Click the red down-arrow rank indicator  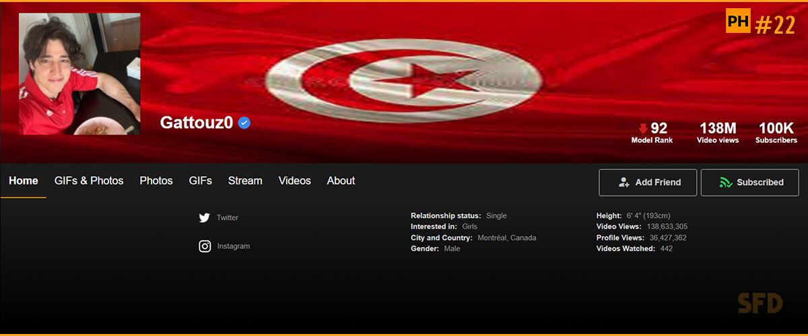click(x=643, y=128)
